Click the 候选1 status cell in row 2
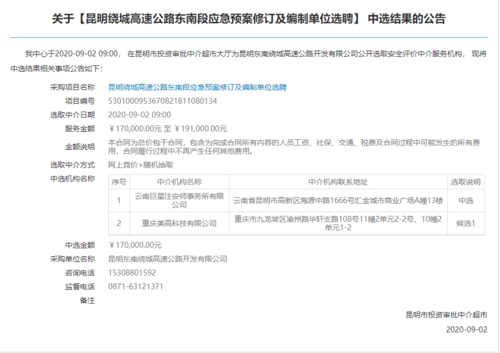Viewport: 500px width, 353px height. [x=465, y=223]
